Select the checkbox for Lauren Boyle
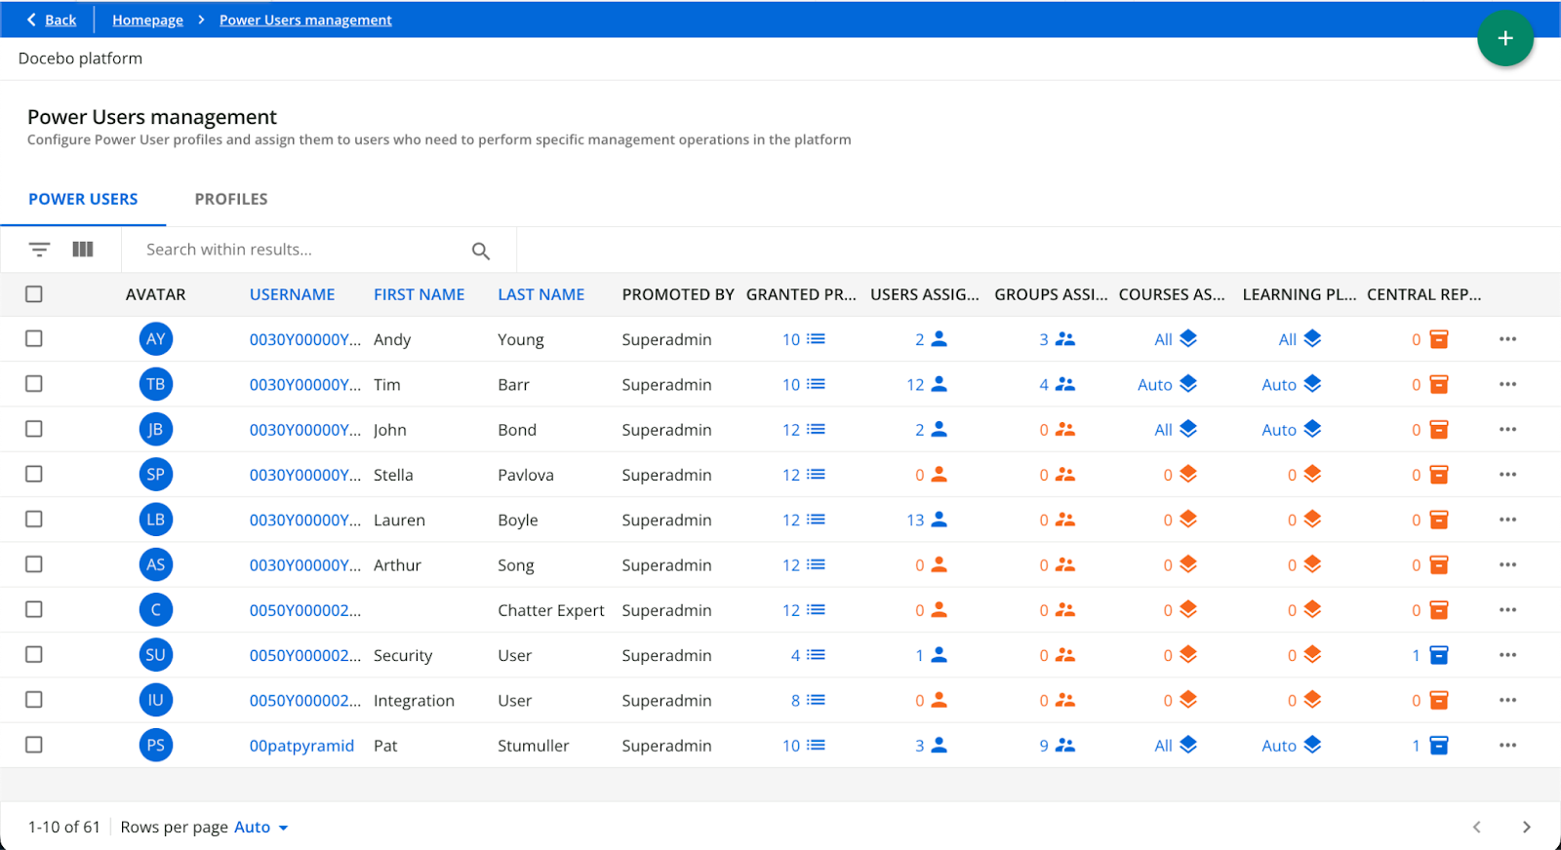This screenshot has width=1561, height=850. click(x=34, y=520)
